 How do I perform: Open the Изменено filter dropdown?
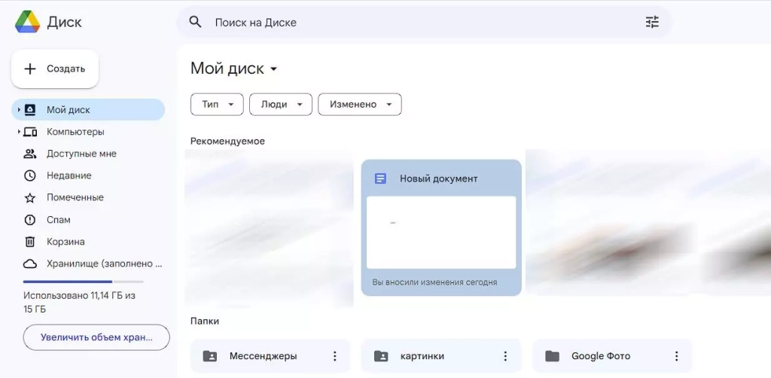[359, 105]
